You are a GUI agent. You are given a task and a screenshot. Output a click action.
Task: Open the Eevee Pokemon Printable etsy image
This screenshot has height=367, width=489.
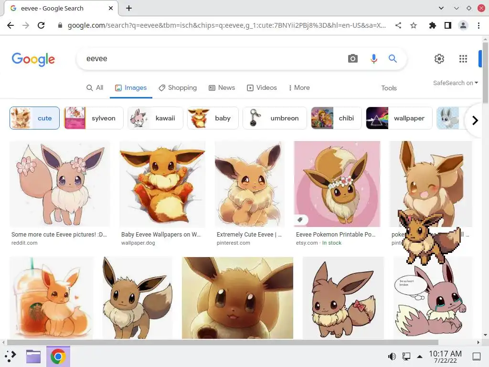tap(337, 184)
